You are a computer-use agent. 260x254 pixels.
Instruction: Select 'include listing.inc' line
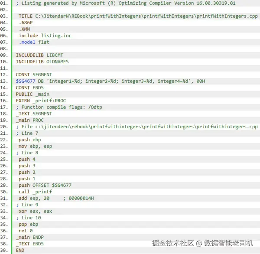click(x=45, y=36)
